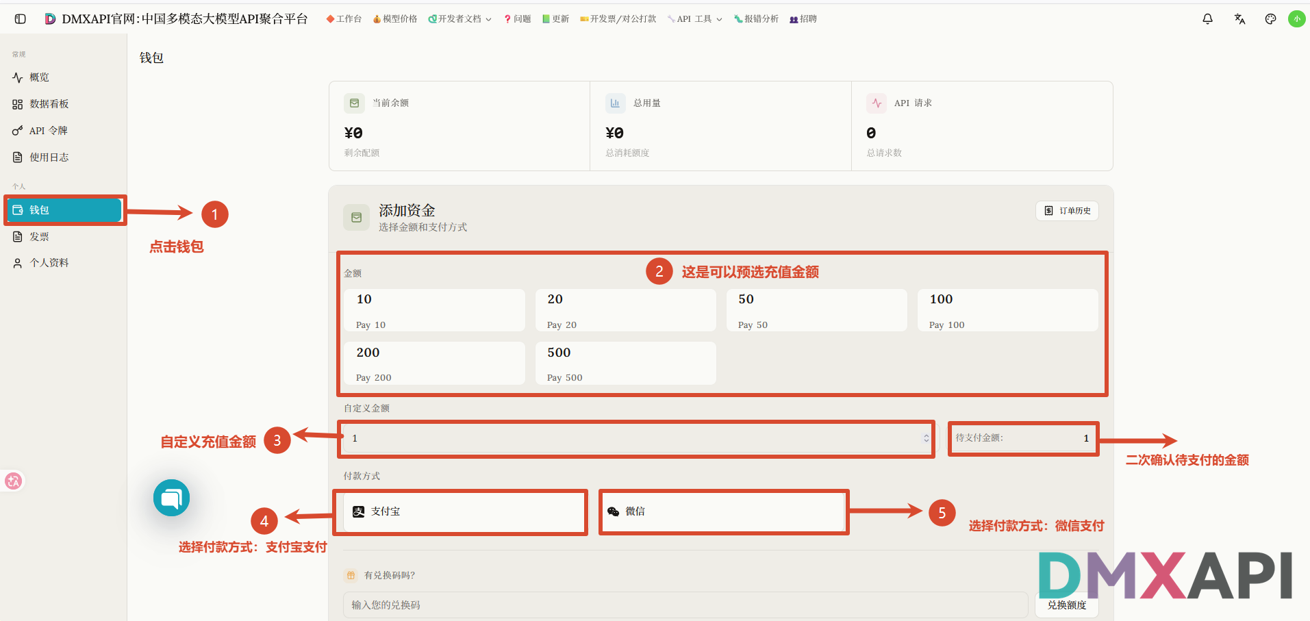Image resolution: width=1310 pixels, height=621 pixels.
Task: Open 更新 in the top navigation
Action: 555,19
